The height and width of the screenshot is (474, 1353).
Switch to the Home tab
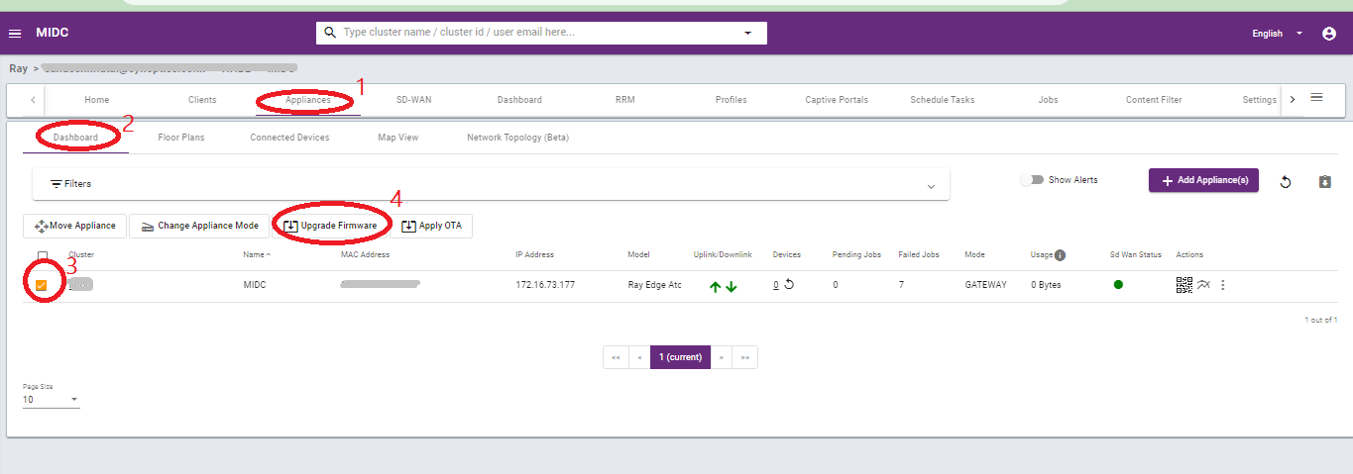[97, 100]
